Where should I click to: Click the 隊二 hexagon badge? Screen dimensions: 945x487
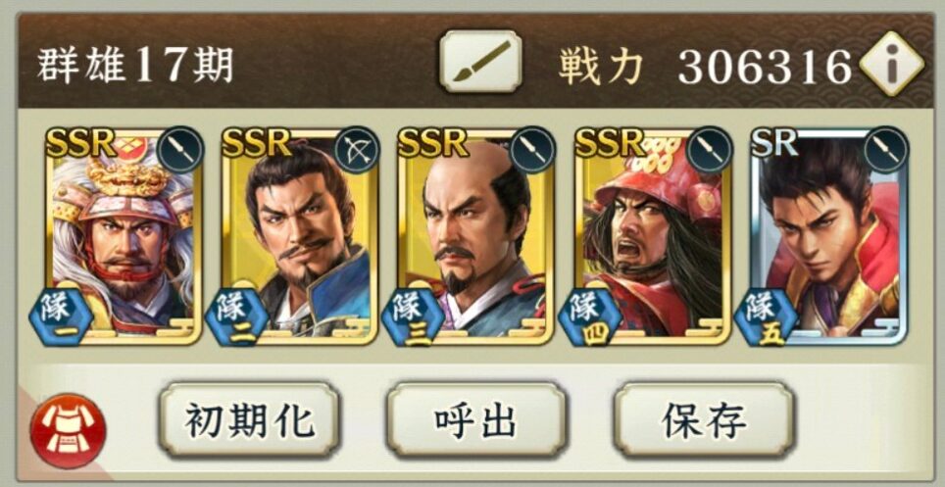click(x=237, y=317)
